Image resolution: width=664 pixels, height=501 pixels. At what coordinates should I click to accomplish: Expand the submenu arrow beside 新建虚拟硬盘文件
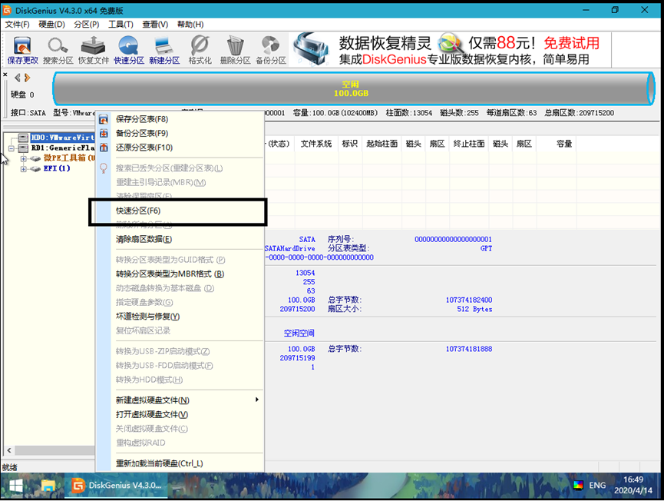[x=256, y=400]
